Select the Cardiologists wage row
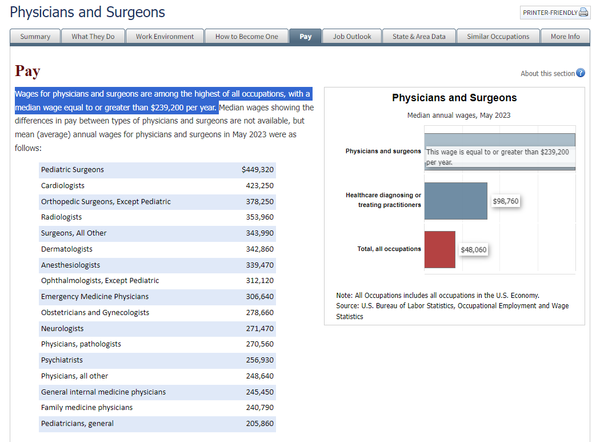This screenshot has width=592, height=442. 157,186
